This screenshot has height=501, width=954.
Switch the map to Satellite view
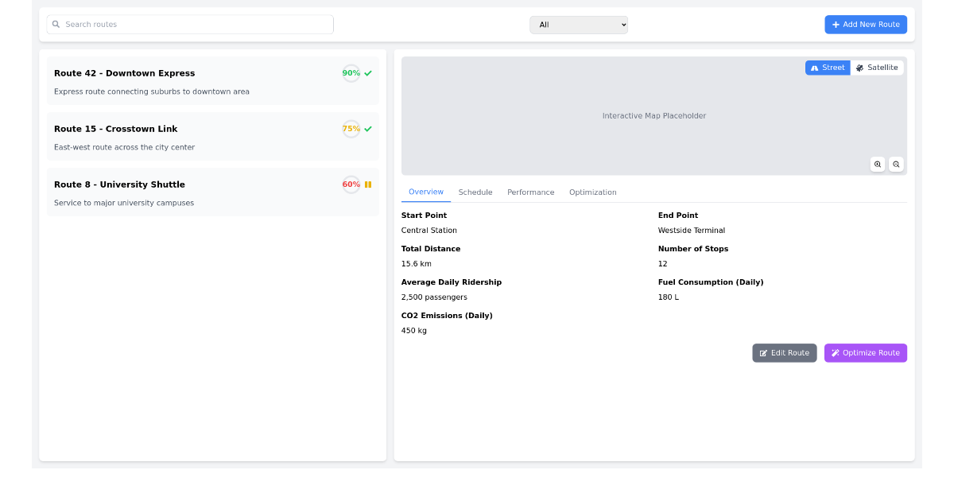(877, 68)
